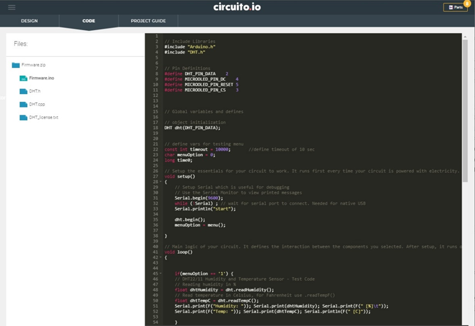Click the Firmware.zip folder icon
475x326 pixels.
pyautogui.click(x=16, y=65)
